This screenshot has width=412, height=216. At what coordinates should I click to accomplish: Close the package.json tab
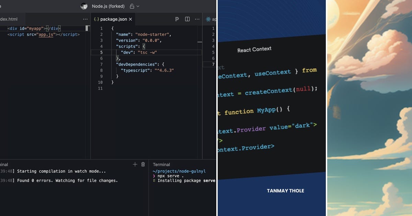click(130, 19)
